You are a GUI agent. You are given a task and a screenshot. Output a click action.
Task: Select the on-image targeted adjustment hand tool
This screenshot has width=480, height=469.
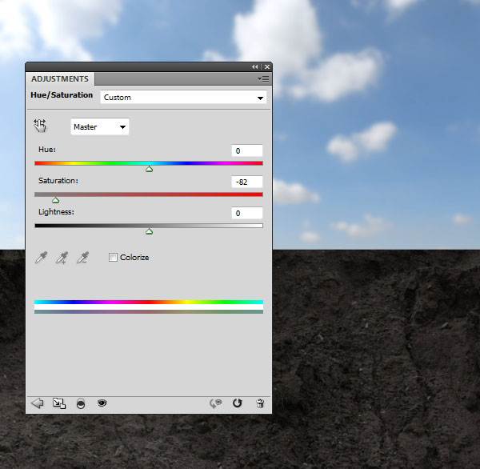pyautogui.click(x=40, y=126)
